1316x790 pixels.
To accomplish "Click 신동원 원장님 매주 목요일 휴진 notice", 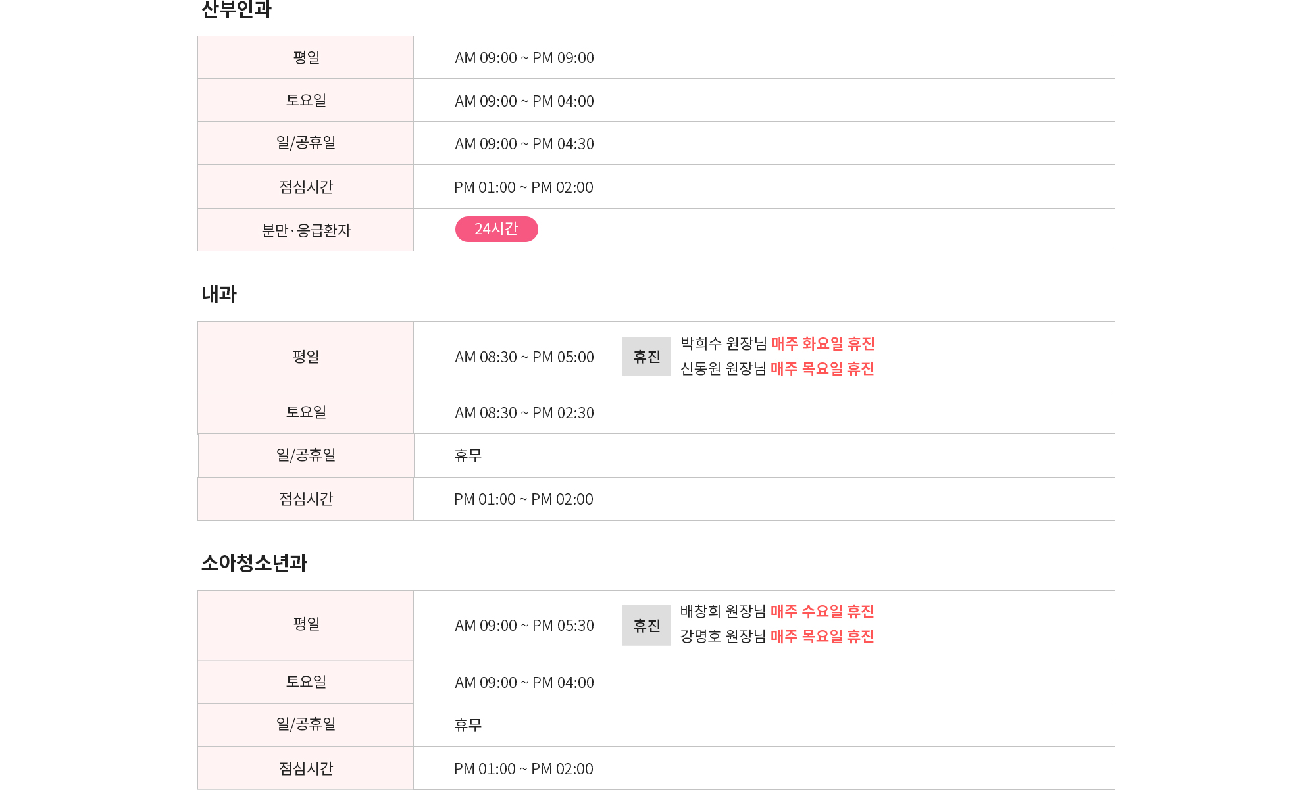I will coord(777,368).
